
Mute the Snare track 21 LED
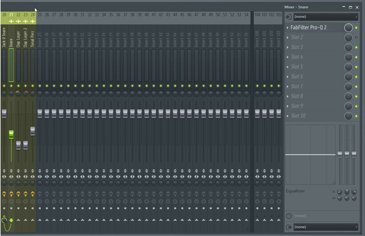[11, 86]
